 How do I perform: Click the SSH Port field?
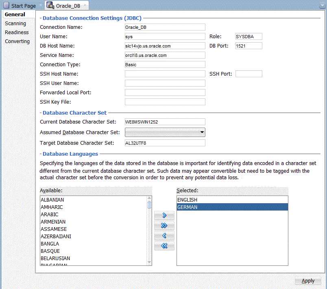[x=249, y=74]
